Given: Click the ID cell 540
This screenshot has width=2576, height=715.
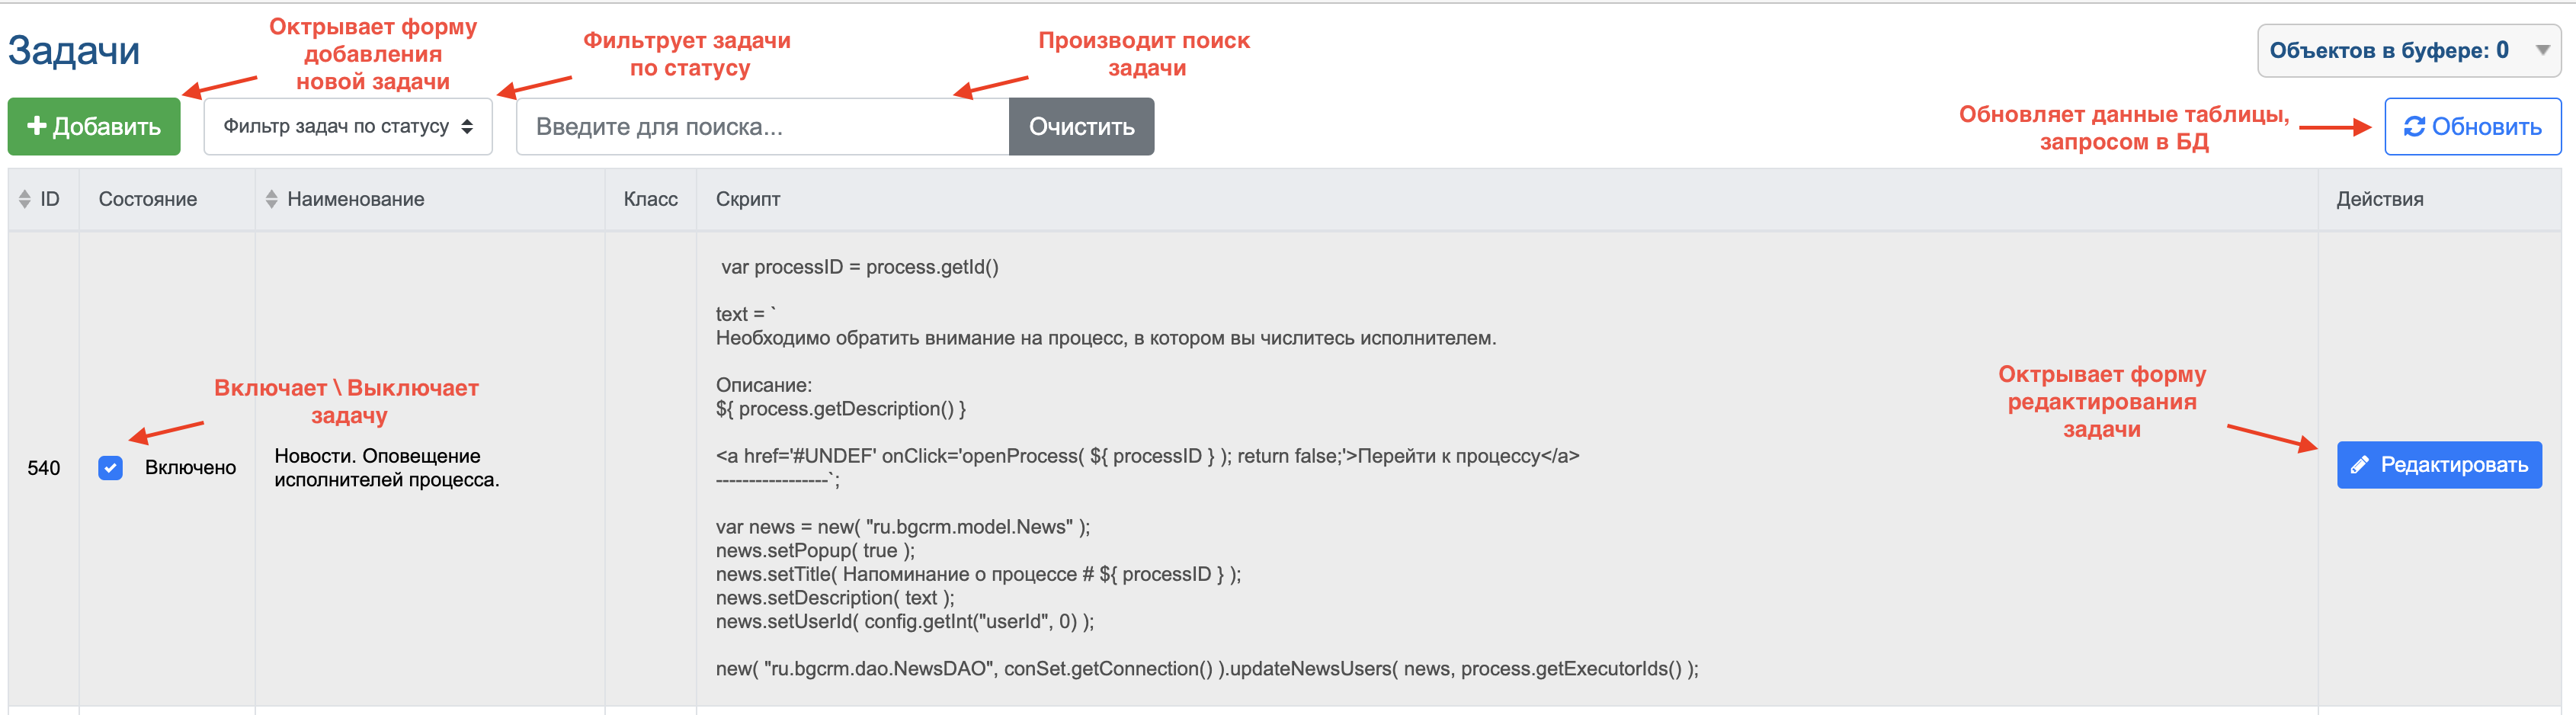Looking at the screenshot, I should click(44, 468).
